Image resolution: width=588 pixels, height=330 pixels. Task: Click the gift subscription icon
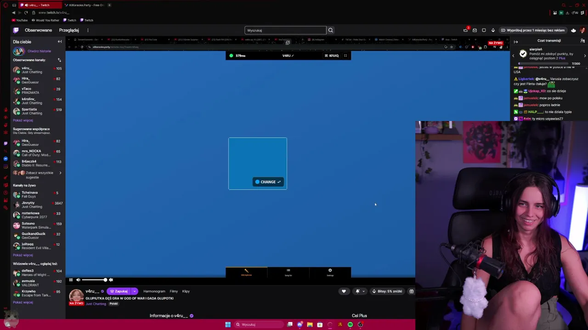pos(412,291)
